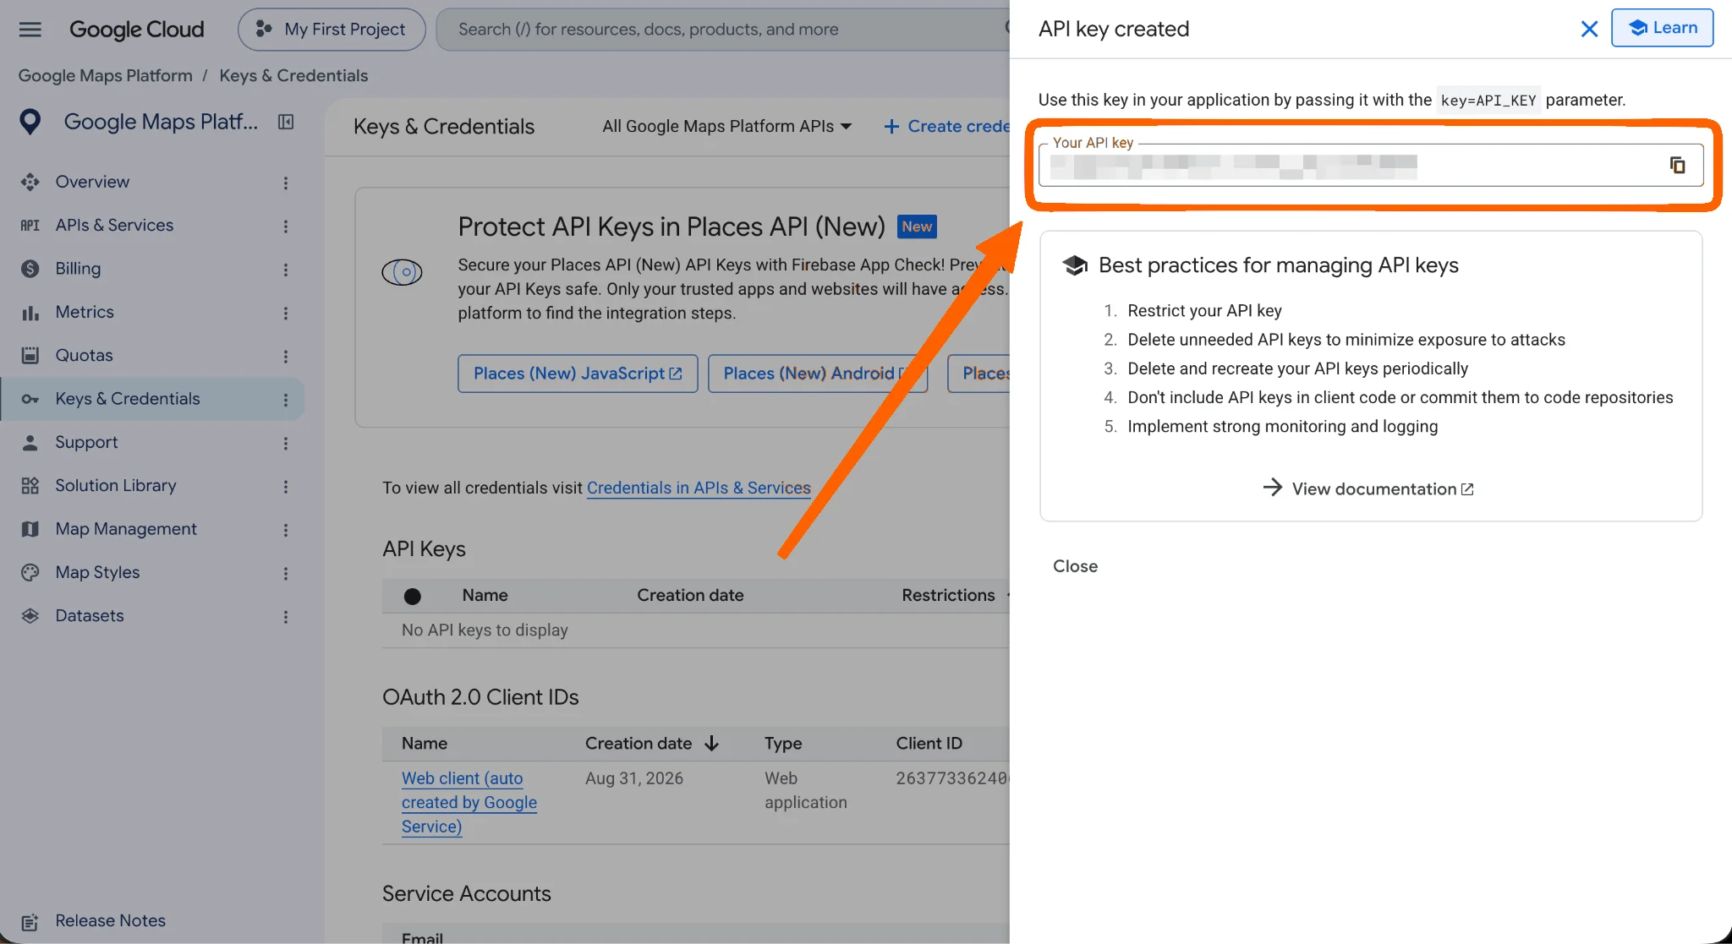Open the Metrics row's three-dot menu
Viewport: 1732px width, 944px height.
(286, 313)
